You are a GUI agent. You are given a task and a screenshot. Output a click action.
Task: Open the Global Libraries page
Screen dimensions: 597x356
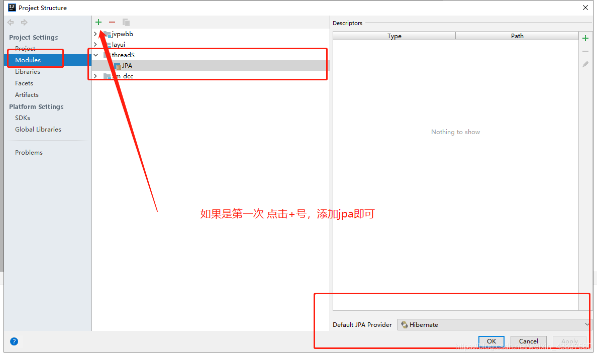pos(38,130)
